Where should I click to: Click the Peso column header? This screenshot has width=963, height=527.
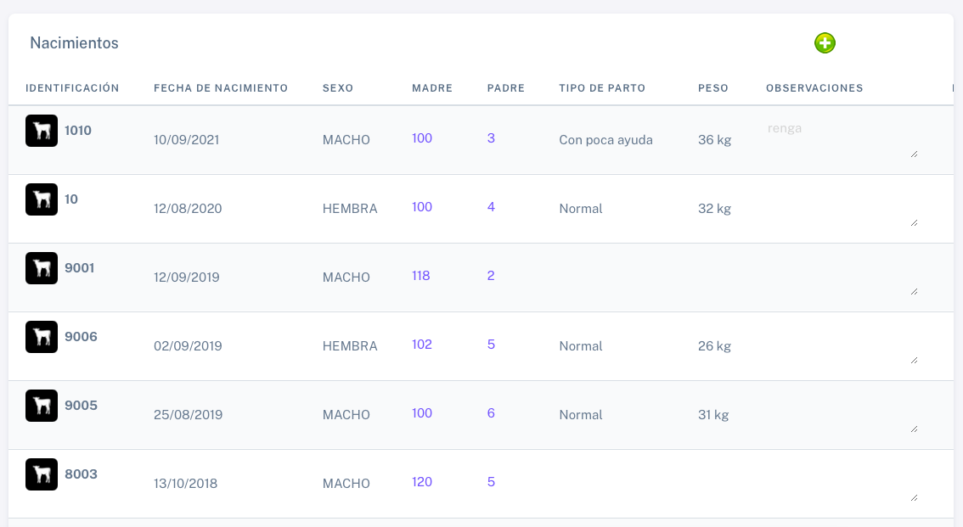click(713, 88)
